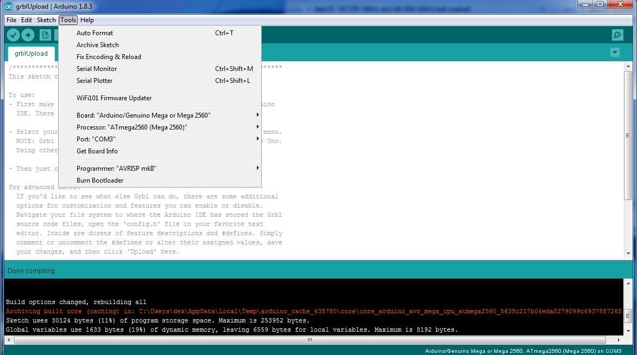The height and width of the screenshot is (355, 637).
Task: Click code line starting 'For advanced'
Action: pos(45,187)
